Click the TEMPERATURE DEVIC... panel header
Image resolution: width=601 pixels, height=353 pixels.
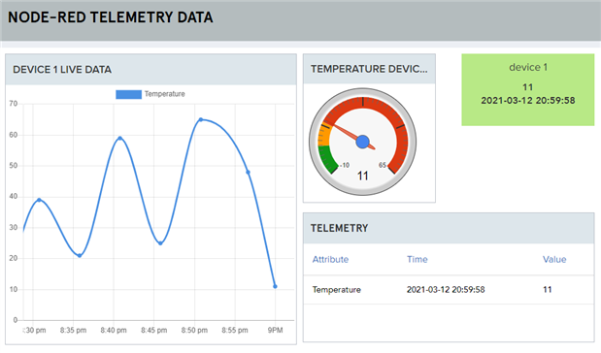pos(369,69)
